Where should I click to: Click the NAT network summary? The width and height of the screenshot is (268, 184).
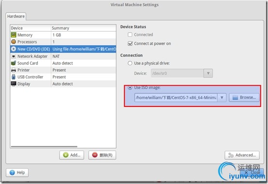coord(56,56)
